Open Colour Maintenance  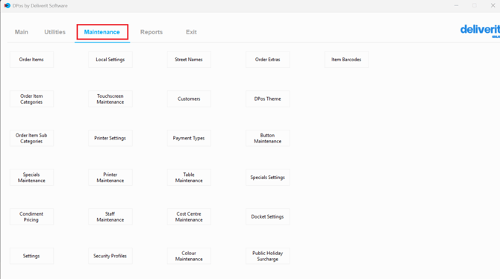tap(189, 256)
